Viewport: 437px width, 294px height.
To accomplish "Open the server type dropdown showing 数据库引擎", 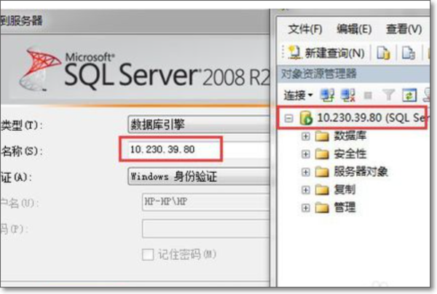I will 199,124.
